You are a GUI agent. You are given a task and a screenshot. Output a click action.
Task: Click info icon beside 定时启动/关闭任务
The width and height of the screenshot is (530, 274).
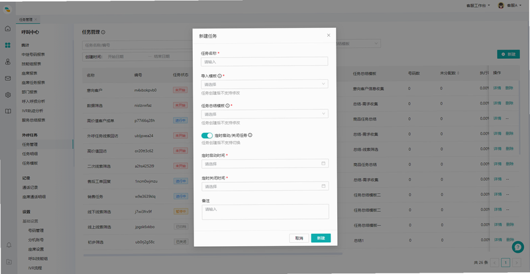(x=250, y=135)
